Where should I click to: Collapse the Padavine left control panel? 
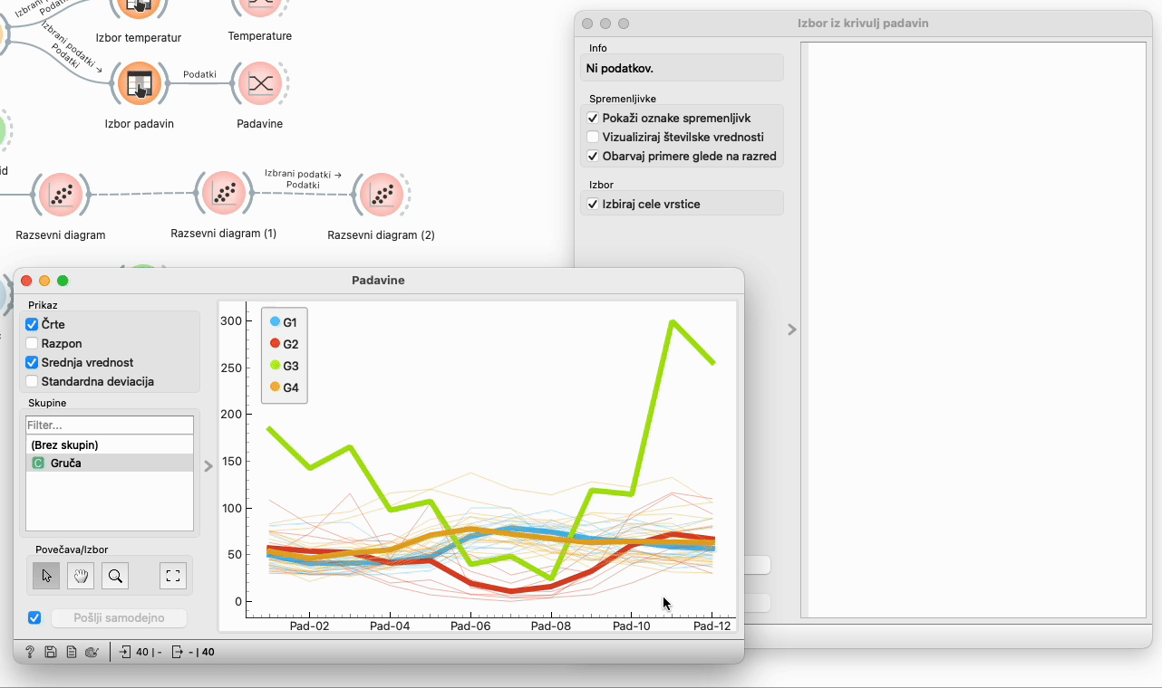(208, 466)
